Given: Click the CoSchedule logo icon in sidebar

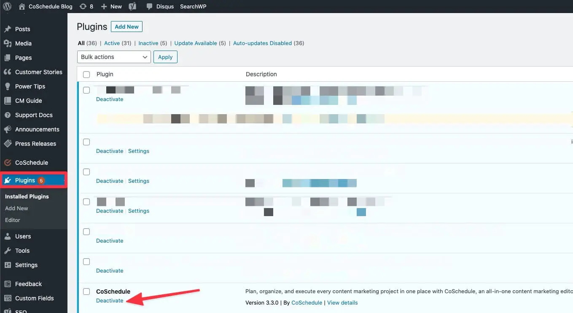Looking at the screenshot, I should coord(7,163).
